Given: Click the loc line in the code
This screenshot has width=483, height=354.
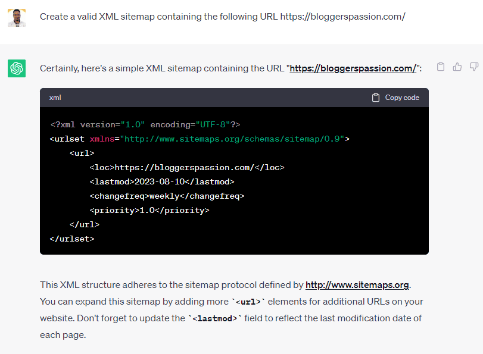Looking at the screenshot, I should [187, 167].
